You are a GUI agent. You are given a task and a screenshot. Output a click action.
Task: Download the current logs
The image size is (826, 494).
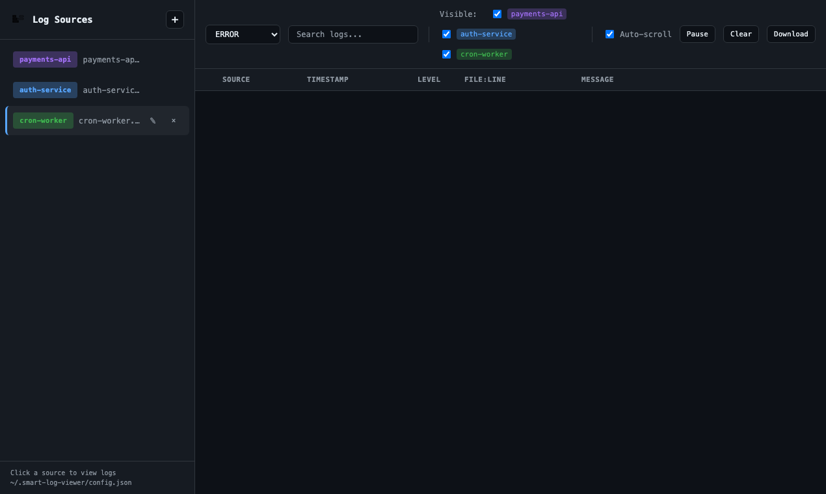[791, 34]
